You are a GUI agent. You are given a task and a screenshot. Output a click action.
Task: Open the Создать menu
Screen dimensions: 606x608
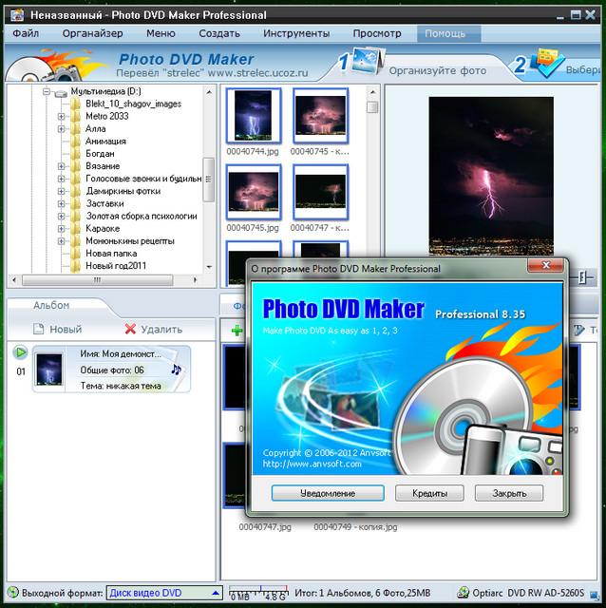point(219,33)
